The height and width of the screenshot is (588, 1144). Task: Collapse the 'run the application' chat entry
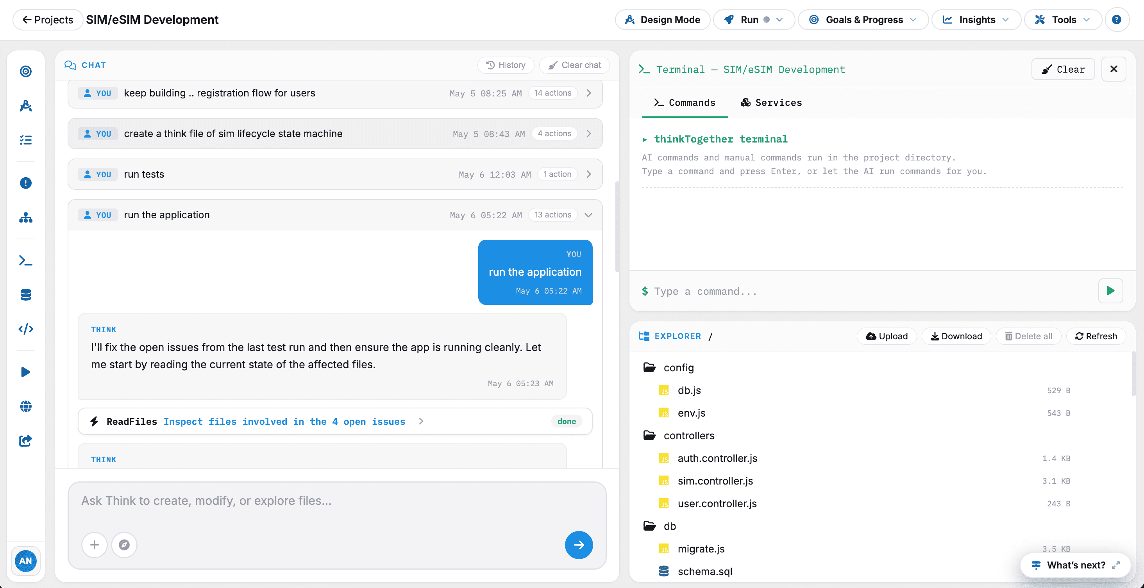[x=588, y=215]
